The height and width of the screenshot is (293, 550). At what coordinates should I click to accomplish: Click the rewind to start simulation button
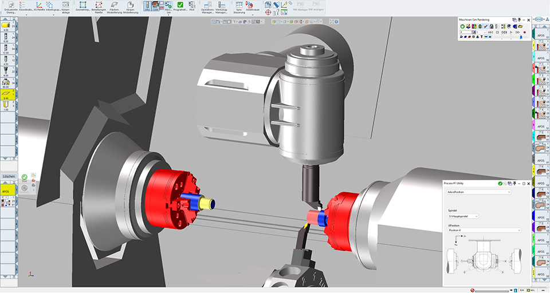[x=490, y=32]
